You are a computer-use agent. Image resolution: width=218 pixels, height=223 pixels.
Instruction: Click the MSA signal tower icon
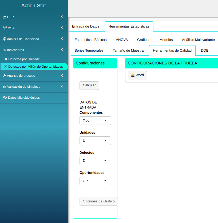(5, 28)
